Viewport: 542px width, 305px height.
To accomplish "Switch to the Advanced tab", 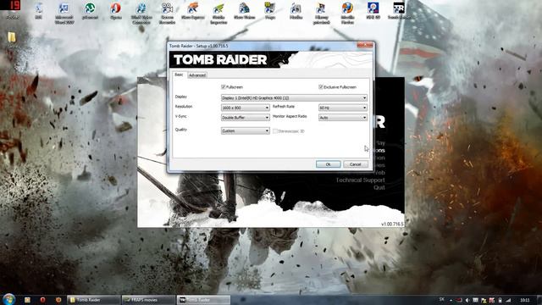I will pyautogui.click(x=197, y=75).
